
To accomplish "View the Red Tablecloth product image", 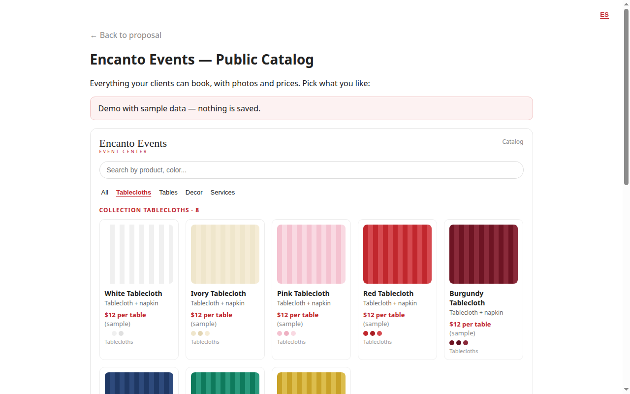I will click(397, 254).
